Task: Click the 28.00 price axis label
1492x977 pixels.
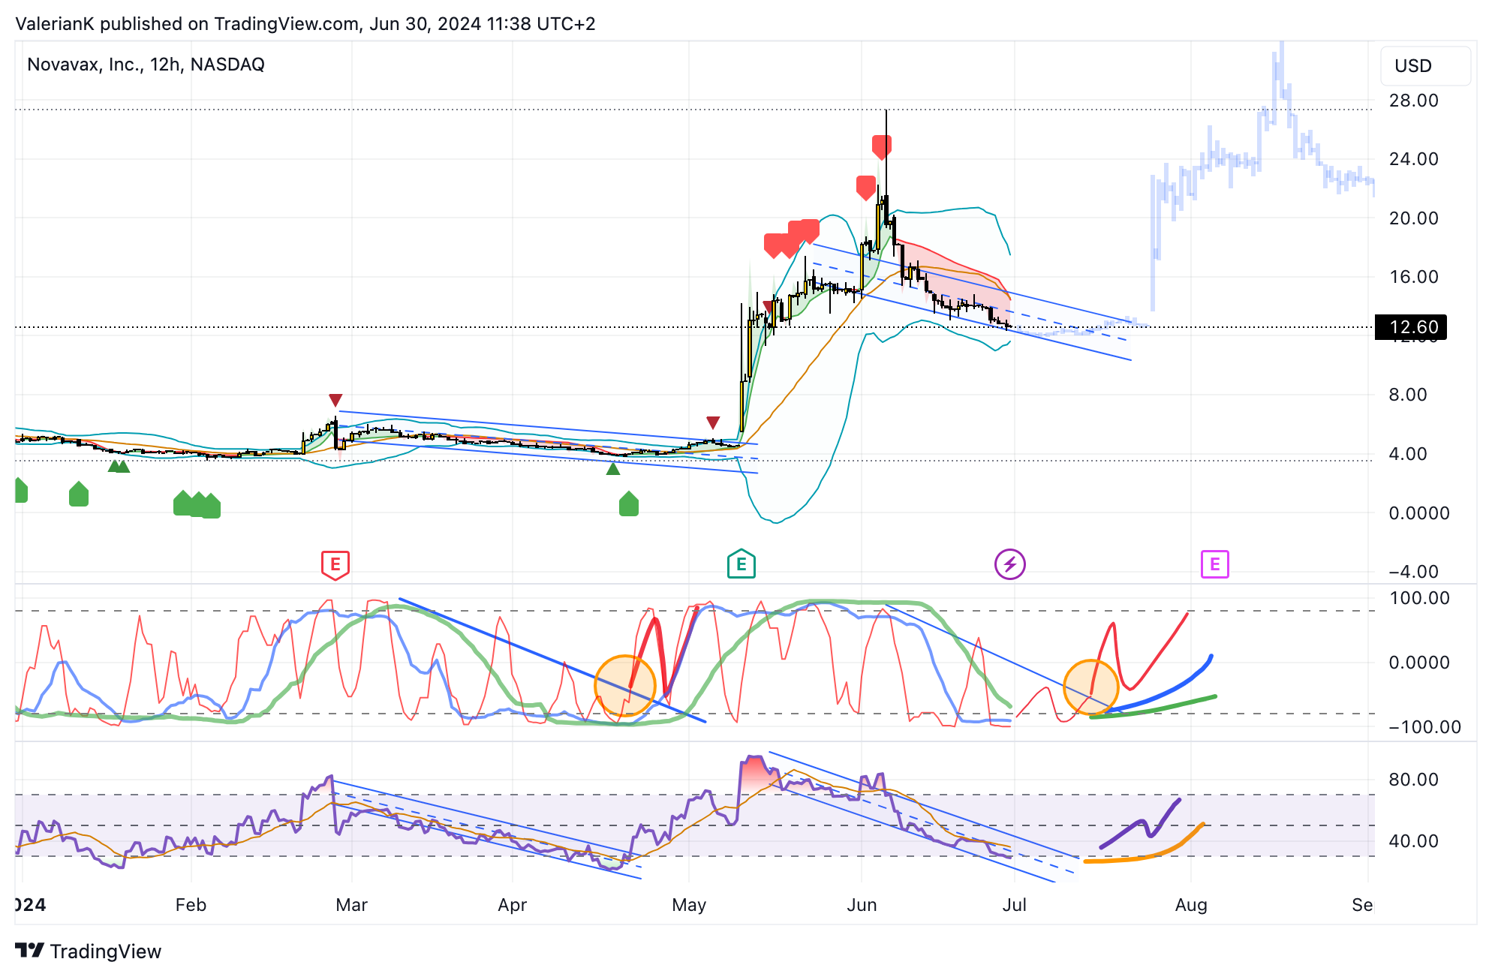Action: [x=1413, y=101]
